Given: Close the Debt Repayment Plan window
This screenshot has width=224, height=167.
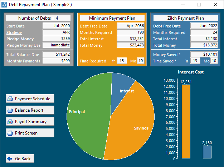Looking at the screenshot, I should pyautogui.click(x=215, y=5).
